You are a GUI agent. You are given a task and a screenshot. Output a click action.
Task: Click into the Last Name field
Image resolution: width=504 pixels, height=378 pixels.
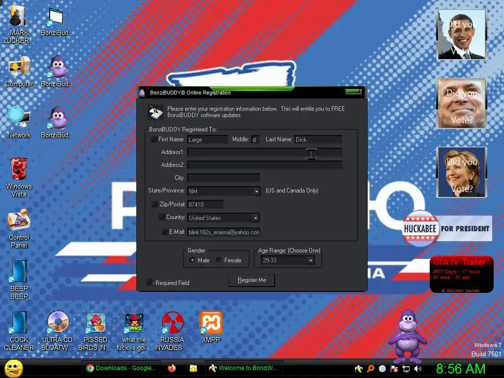coord(318,139)
